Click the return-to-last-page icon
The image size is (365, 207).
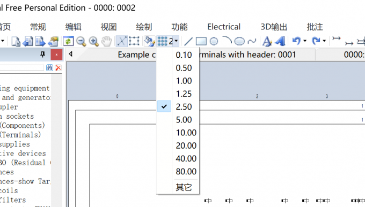pyautogui.click(x=53, y=41)
